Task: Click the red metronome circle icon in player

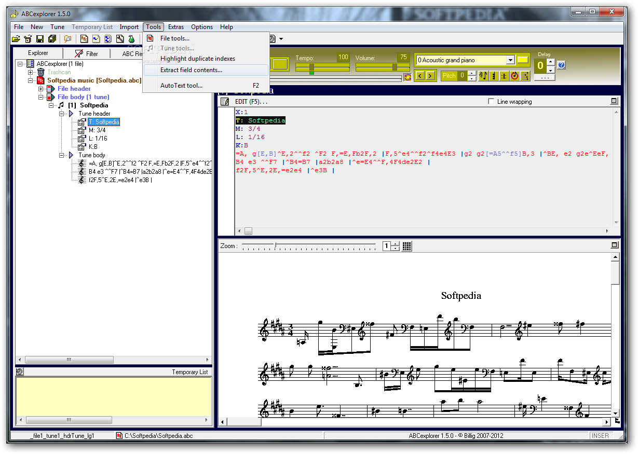Action: (x=514, y=76)
